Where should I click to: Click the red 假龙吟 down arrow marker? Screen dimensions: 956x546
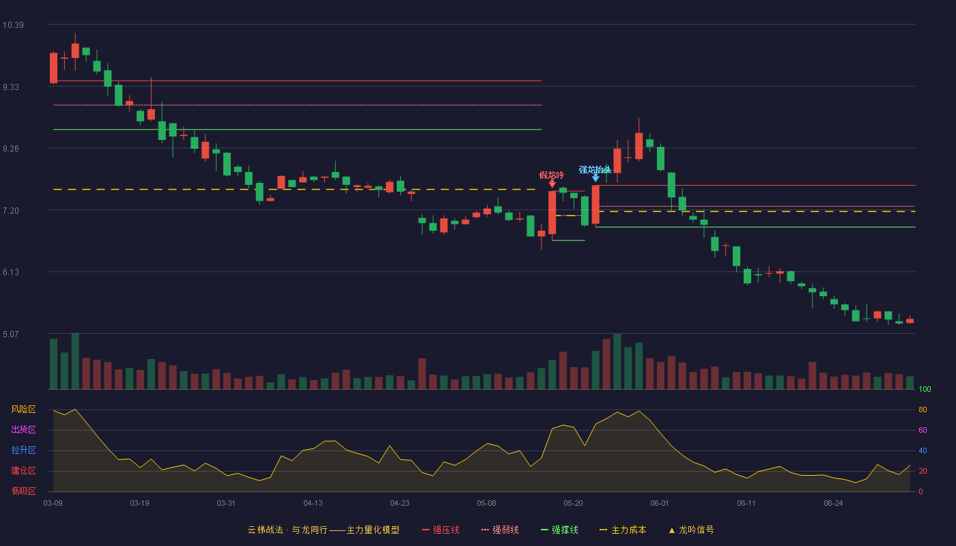click(552, 184)
